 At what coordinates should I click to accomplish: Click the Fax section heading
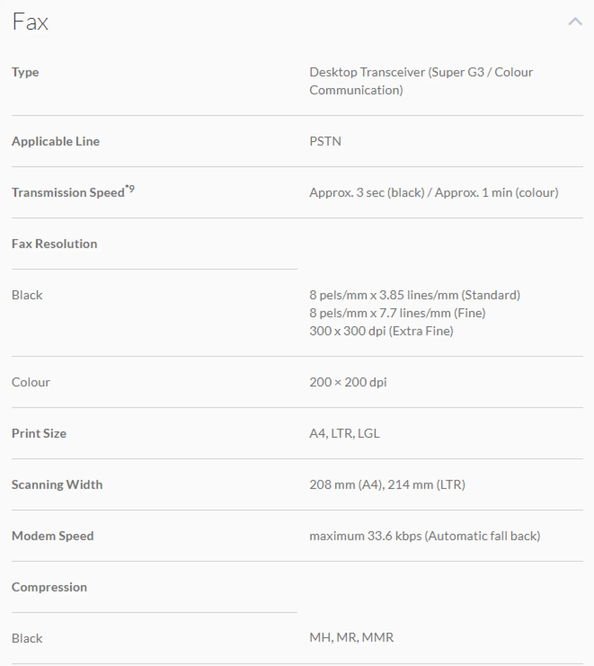30,21
